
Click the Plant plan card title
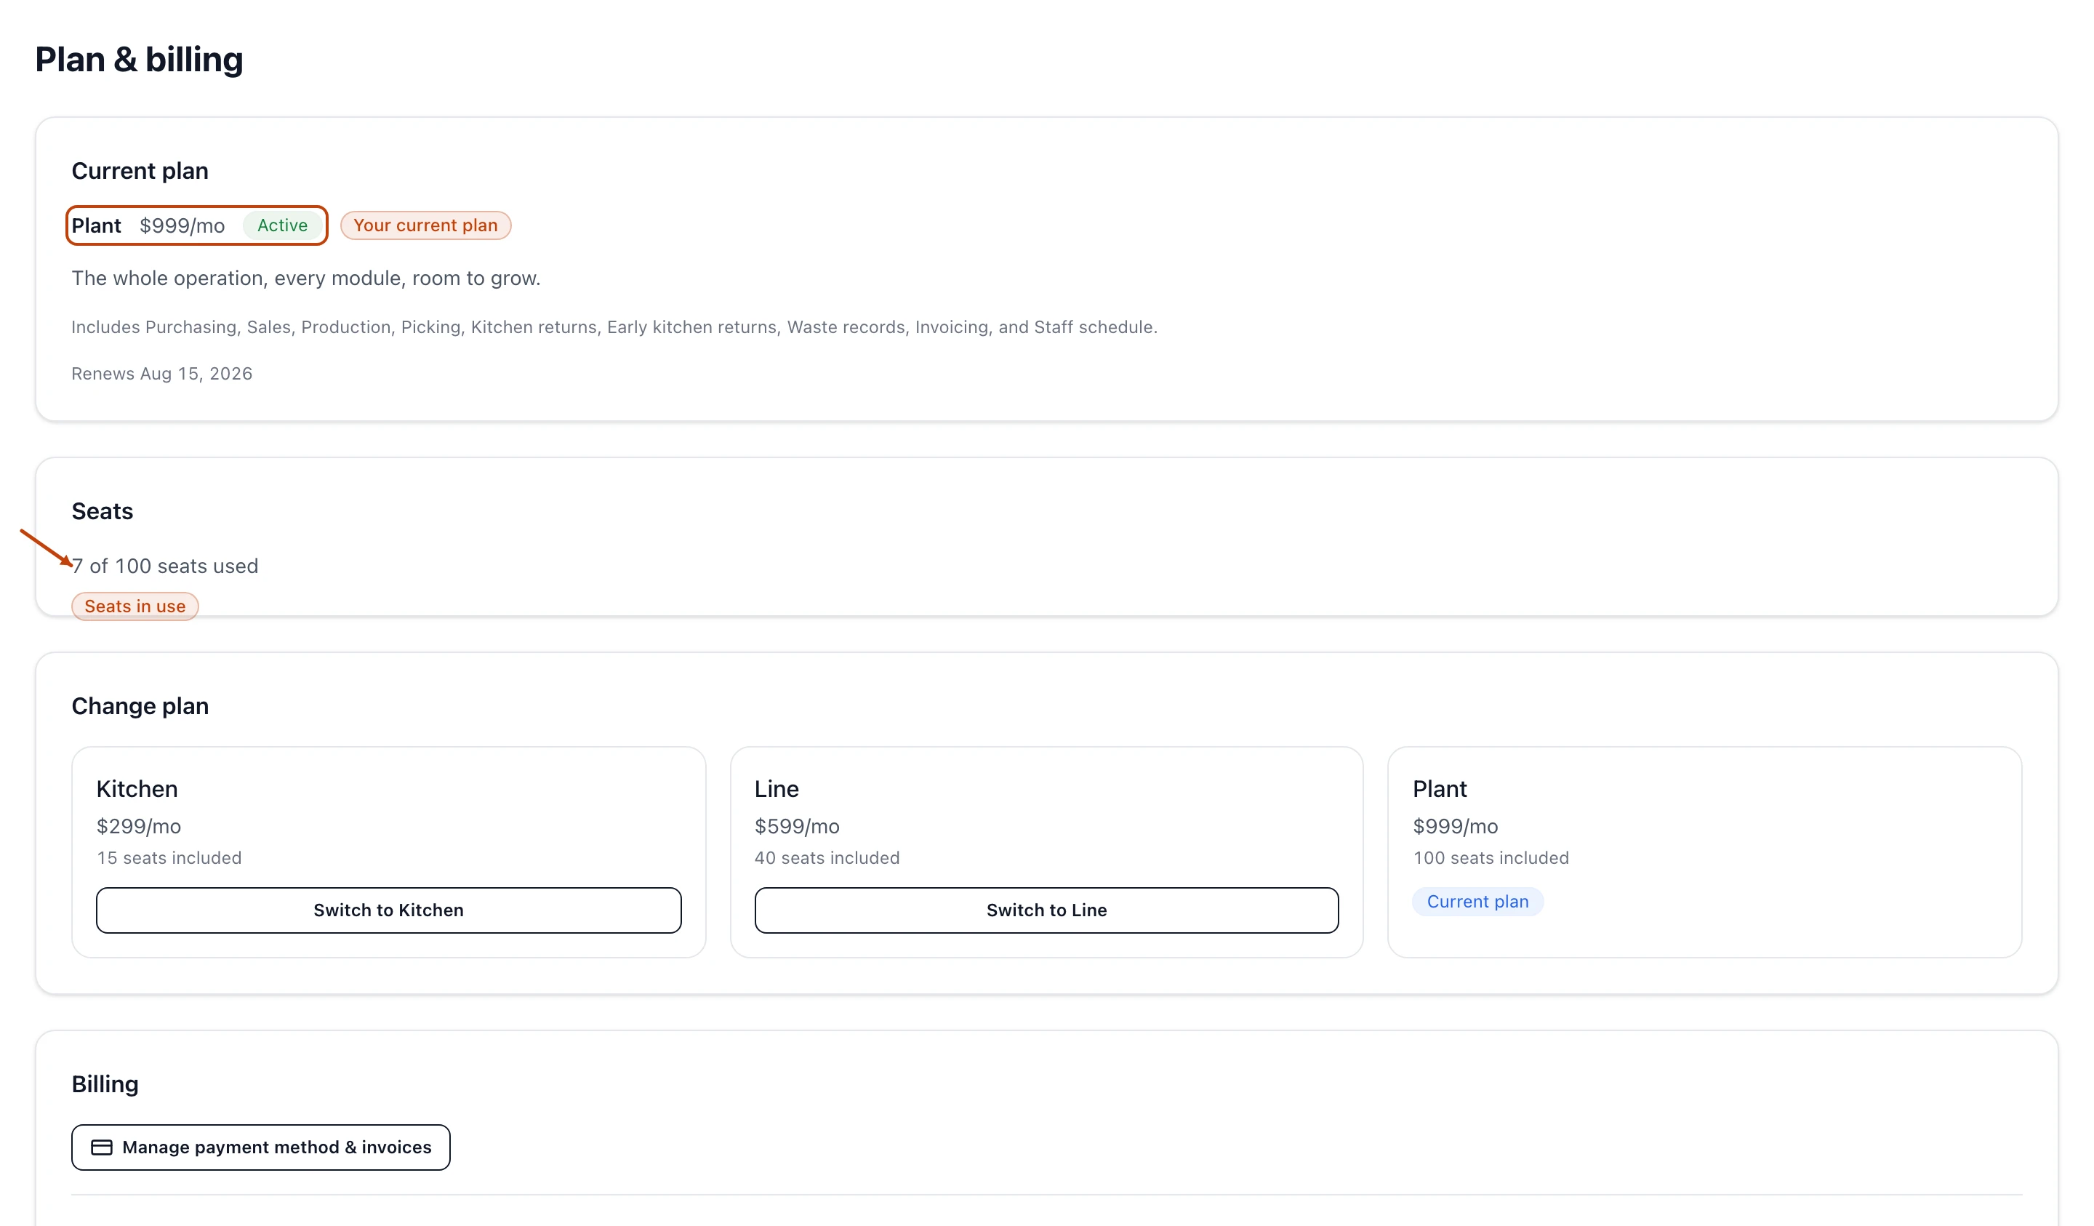[x=1439, y=788]
